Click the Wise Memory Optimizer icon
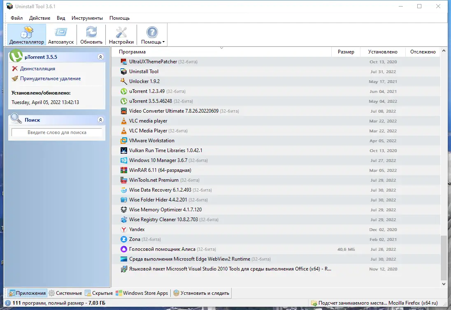Image resolution: width=451 pixels, height=310 pixels. (124, 210)
